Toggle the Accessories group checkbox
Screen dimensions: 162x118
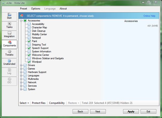(x=25, y=21)
